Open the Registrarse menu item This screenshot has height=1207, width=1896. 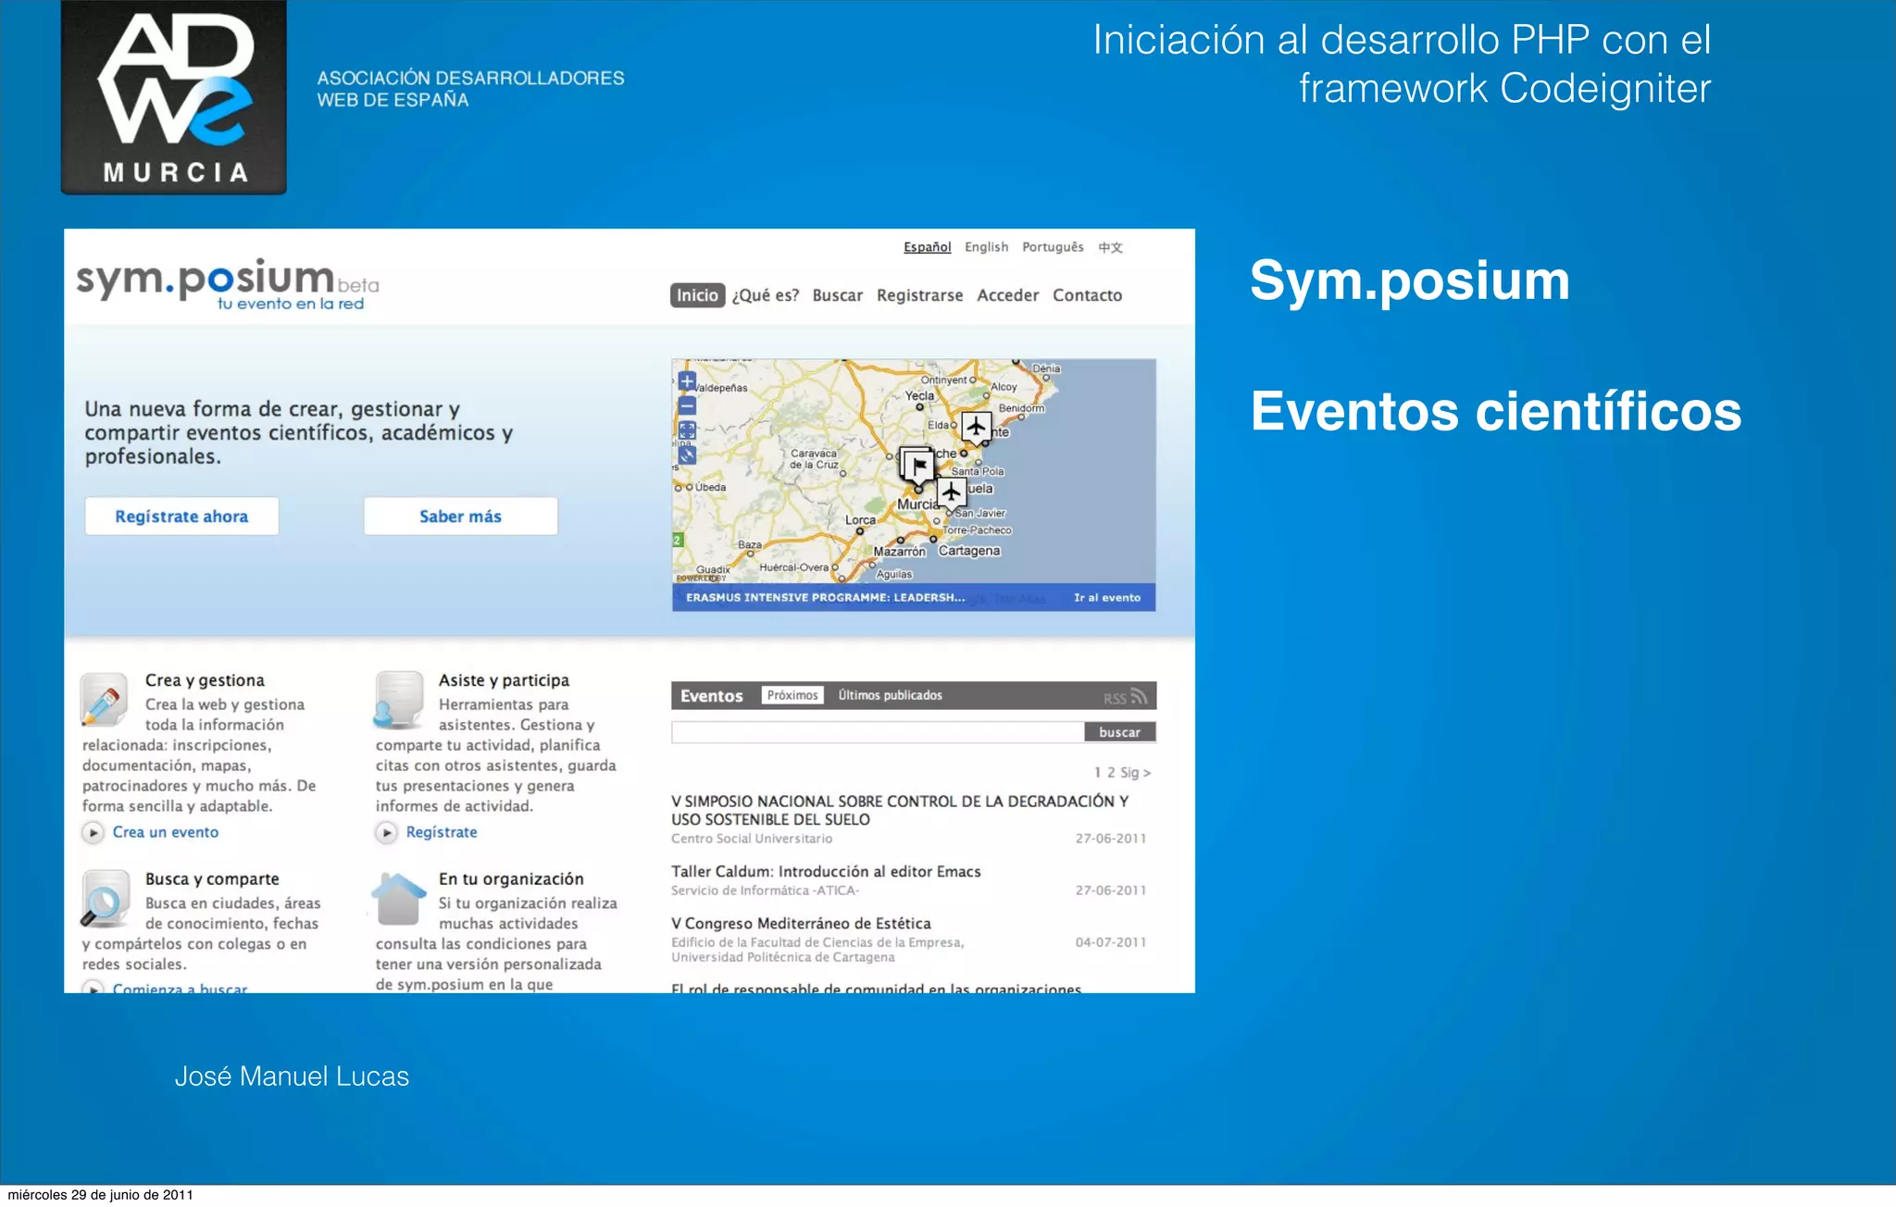(919, 295)
